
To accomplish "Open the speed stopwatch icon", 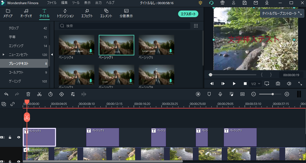I will (50, 94).
